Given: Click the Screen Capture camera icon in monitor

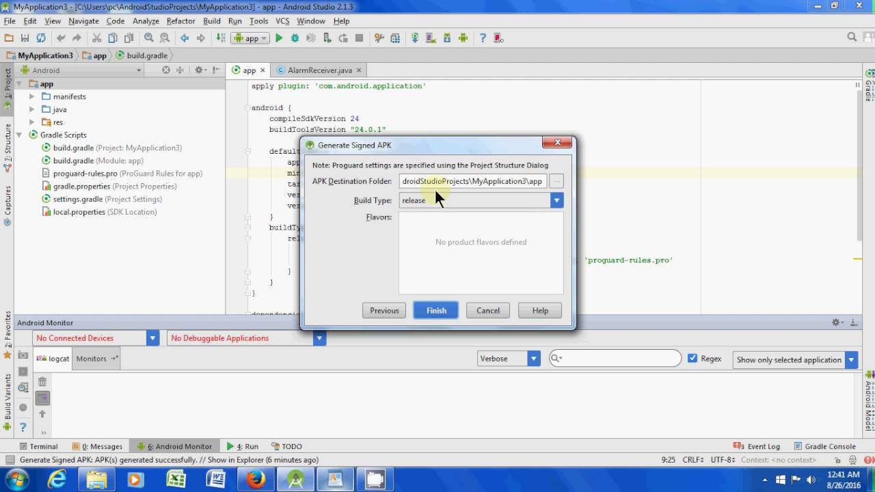Looking at the screenshot, I should point(23,355).
